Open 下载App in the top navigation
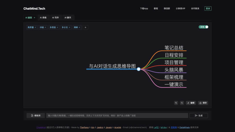The height and width of the screenshot is (132, 235). pyautogui.click(x=144, y=9)
